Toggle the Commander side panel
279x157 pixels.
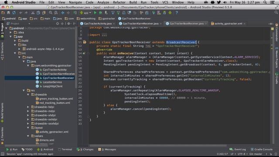(x=277, y=32)
